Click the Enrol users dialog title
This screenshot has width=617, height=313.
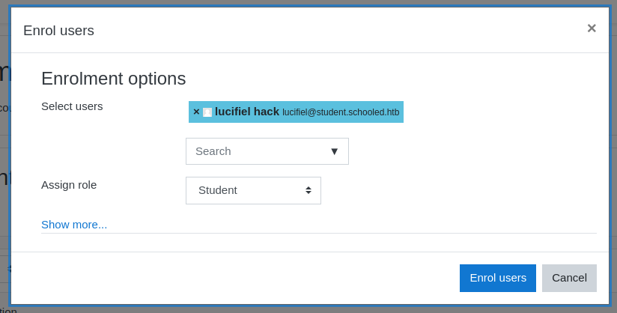(x=58, y=30)
